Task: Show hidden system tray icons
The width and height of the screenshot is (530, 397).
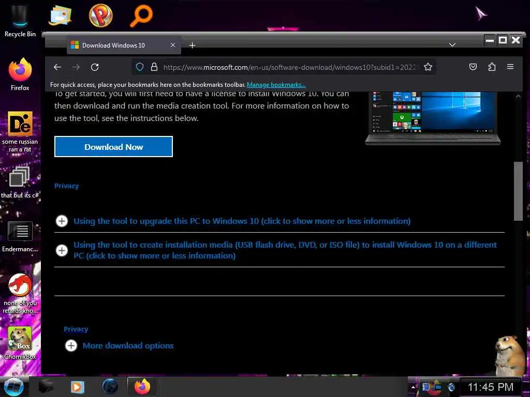Action: tap(413, 387)
